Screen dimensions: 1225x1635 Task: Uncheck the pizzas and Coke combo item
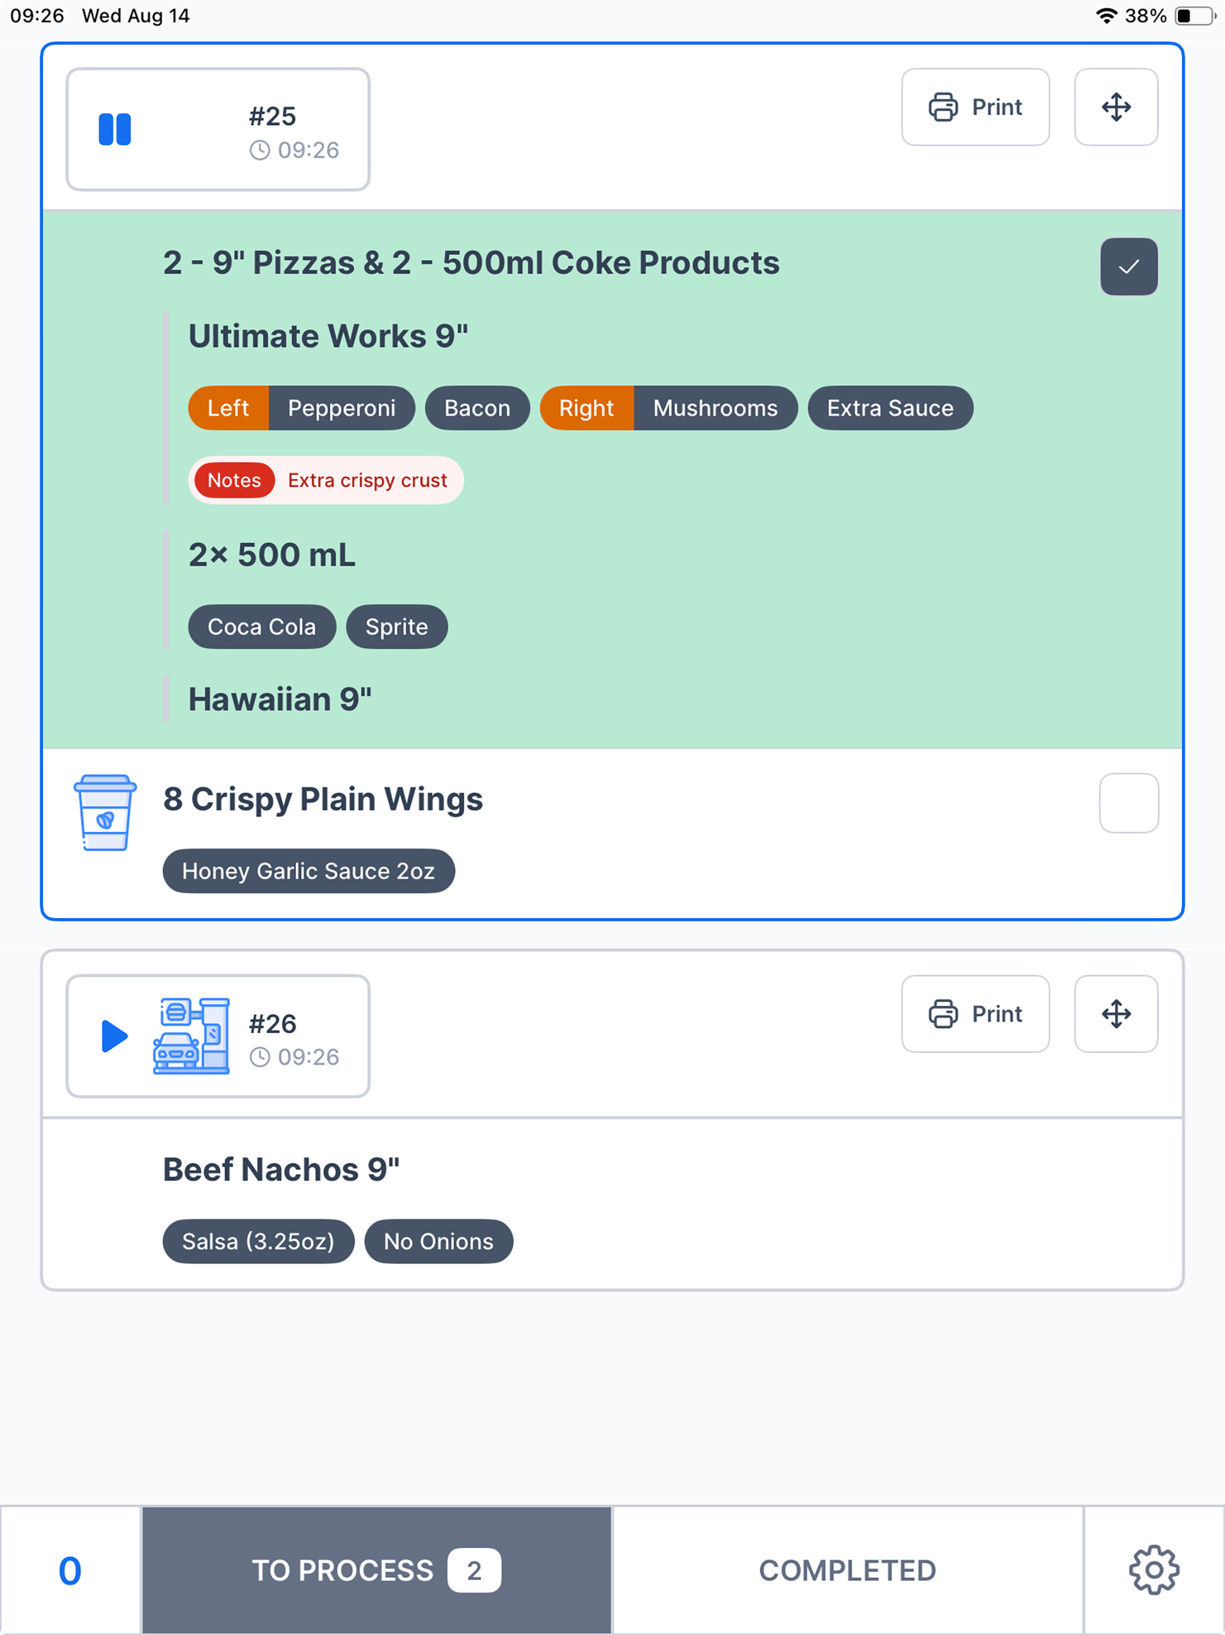[x=1128, y=267]
